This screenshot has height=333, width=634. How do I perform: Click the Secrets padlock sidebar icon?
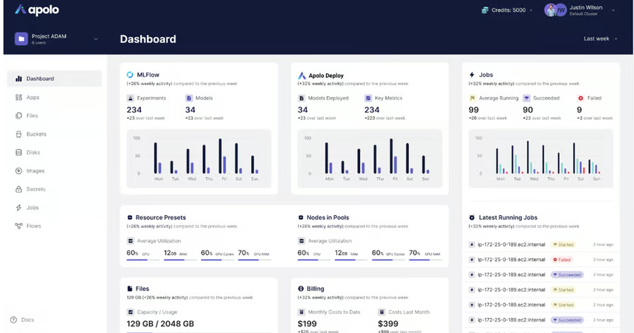18,189
